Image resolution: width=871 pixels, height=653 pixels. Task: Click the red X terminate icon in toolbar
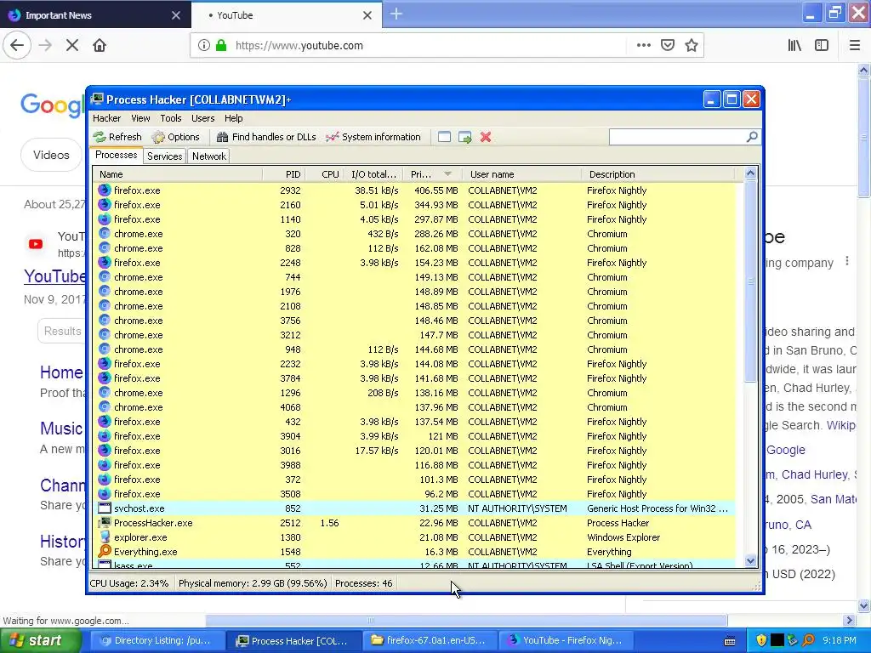click(486, 137)
